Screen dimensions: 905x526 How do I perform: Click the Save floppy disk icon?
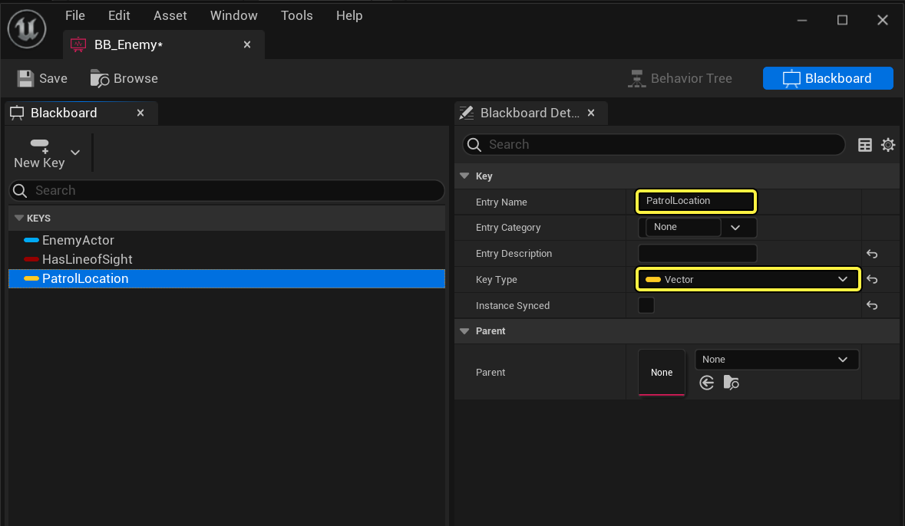(x=26, y=78)
